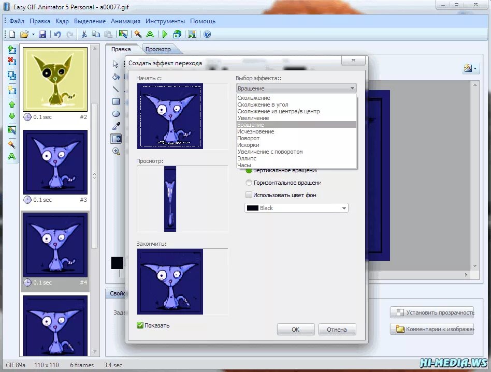This screenshot has height=372, width=491.
Task: Click 'Комментарии к изображению' button
Action: click(432, 329)
